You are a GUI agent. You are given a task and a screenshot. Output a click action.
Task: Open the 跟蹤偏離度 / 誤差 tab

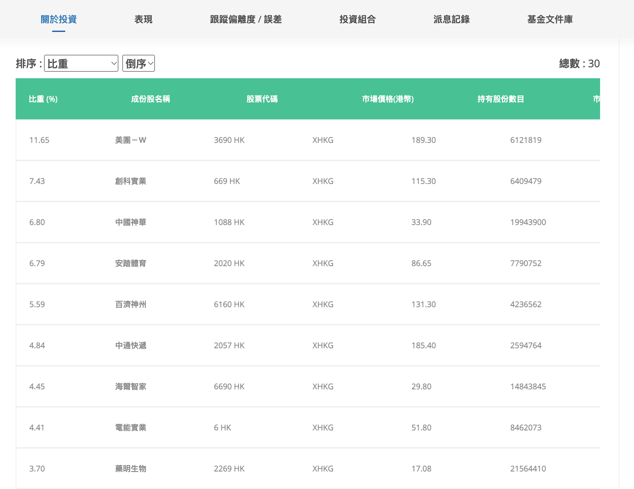coord(246,19)
